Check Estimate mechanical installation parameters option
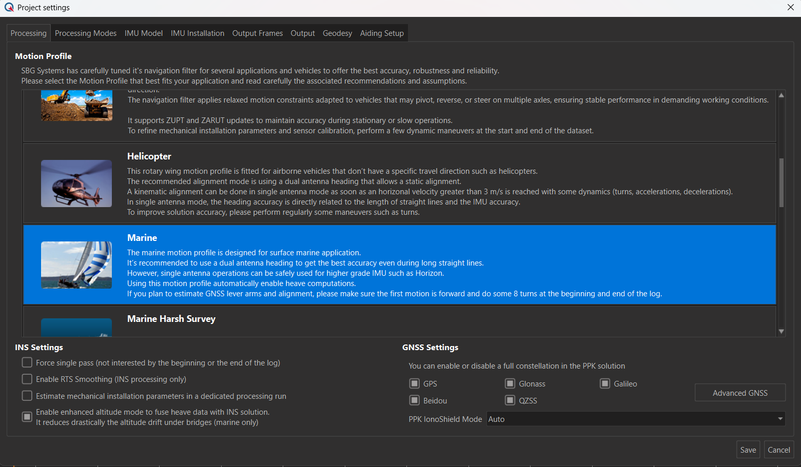The height and width of the screenshot is (467, 801). 27,396
